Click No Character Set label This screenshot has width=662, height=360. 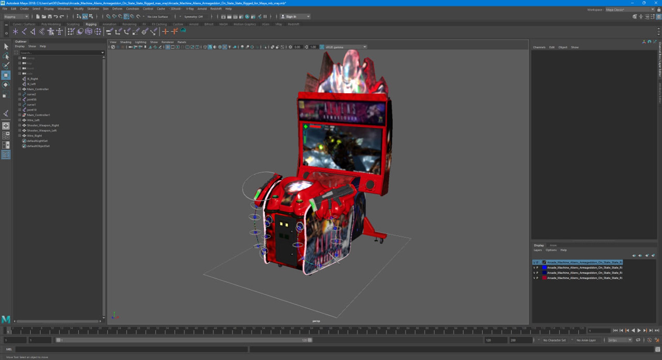[x=554, y=340]
